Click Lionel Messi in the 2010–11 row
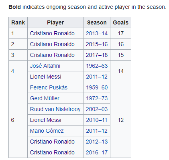The image size is (169, 160). coord(46,120)
